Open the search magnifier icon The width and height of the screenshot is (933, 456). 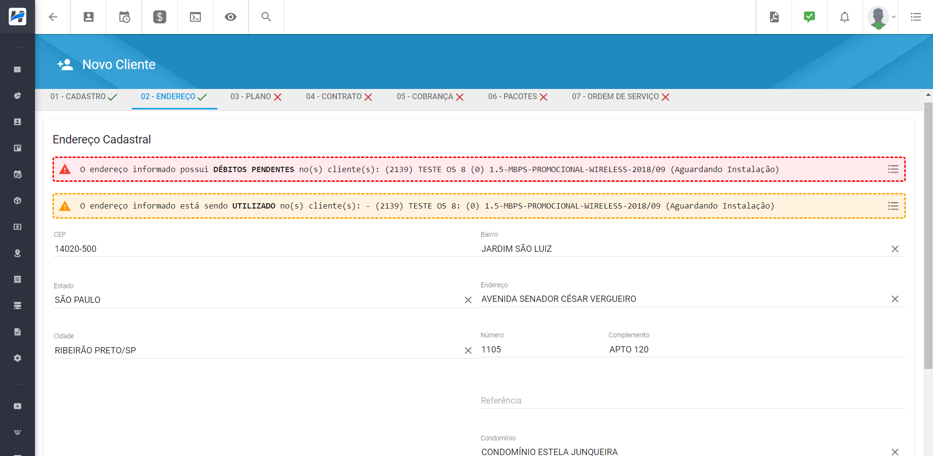click(266, 17)
